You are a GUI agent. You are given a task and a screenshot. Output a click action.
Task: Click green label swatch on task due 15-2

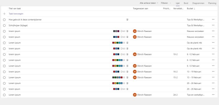115,77
